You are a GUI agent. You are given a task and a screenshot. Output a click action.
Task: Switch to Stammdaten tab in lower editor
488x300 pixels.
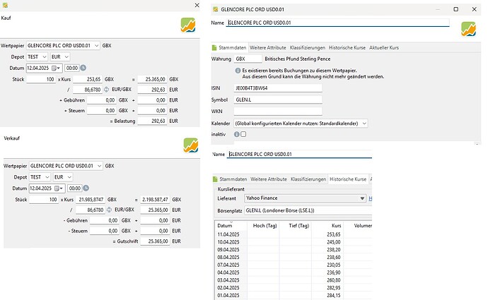(233, 179)
